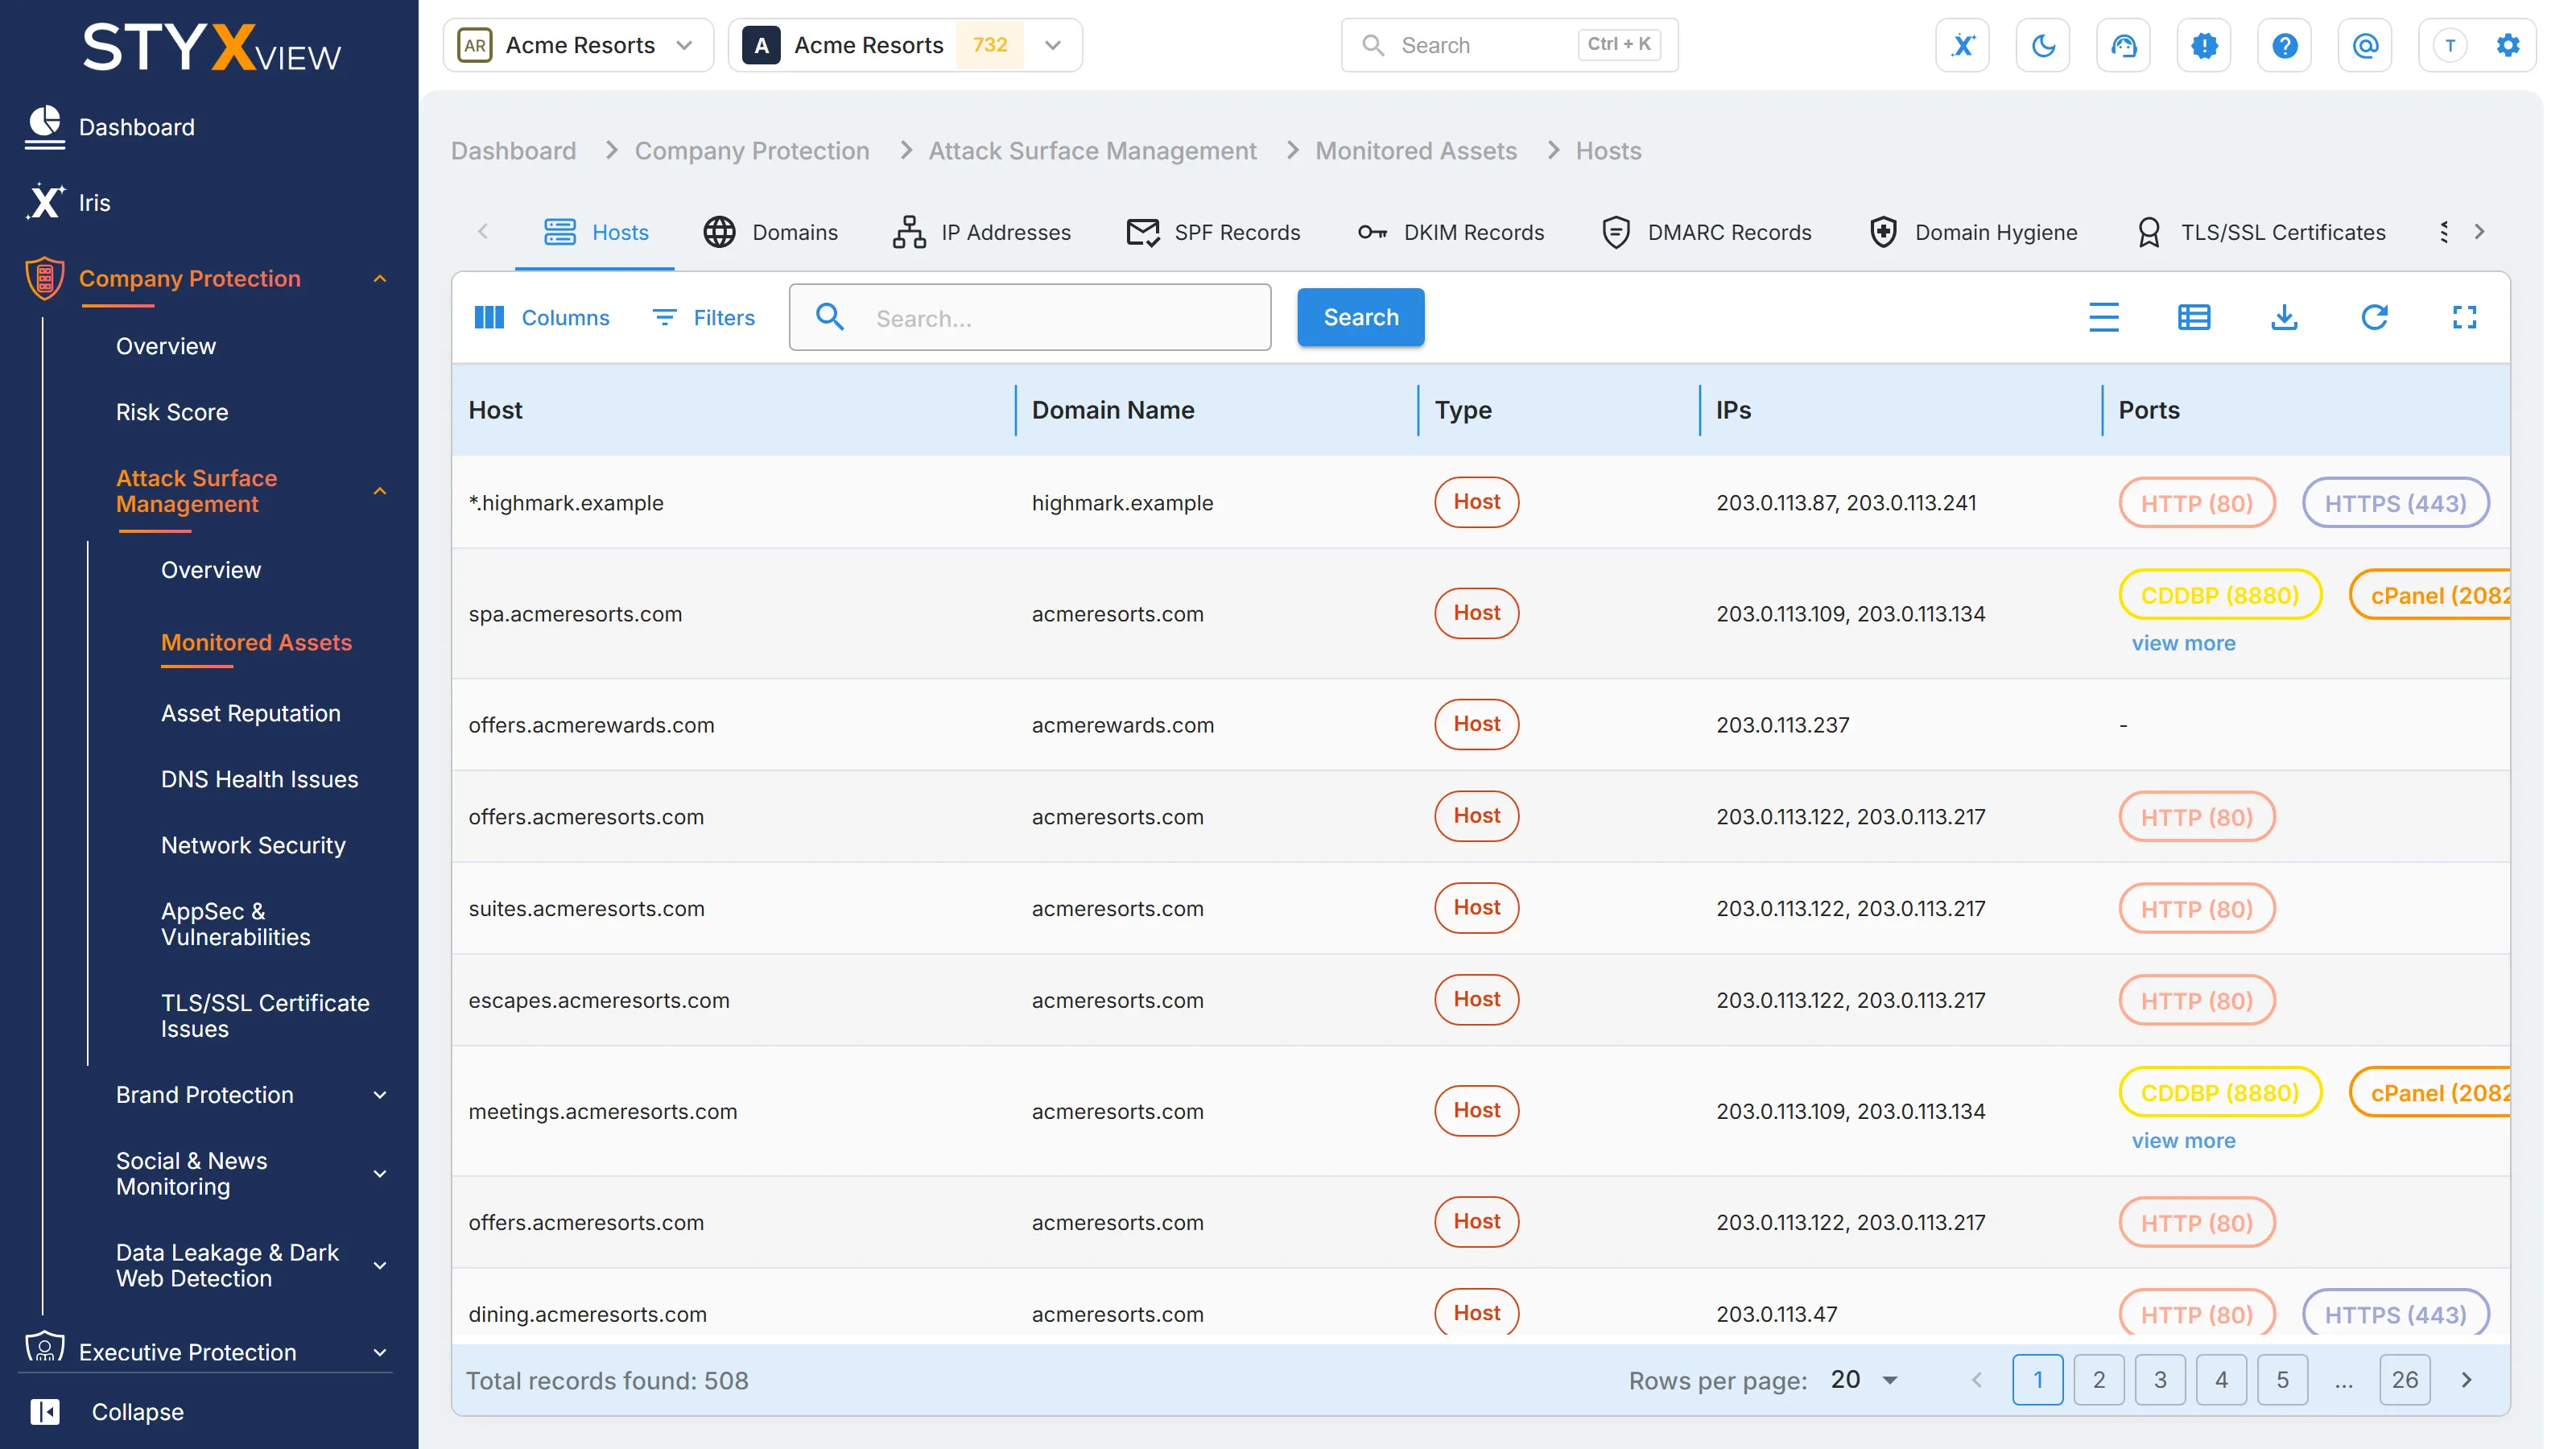Open the help question mark icon
The width and height of the screenshot is (2576, 1449).
(x=2284, y=45)
